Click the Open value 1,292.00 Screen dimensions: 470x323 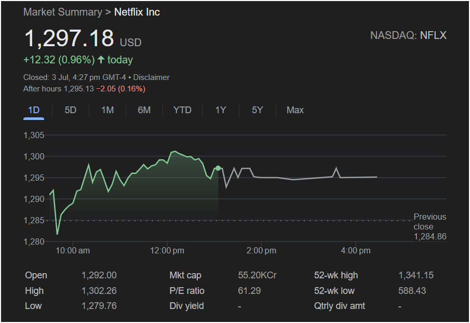pyautogui.click(x=99, y=275)
